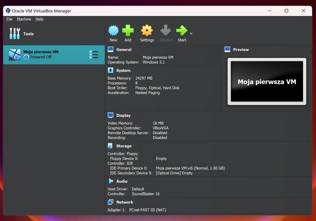Click the Base Memory value 24297 MB
316x221 pixels.
[x=144, y=78]
